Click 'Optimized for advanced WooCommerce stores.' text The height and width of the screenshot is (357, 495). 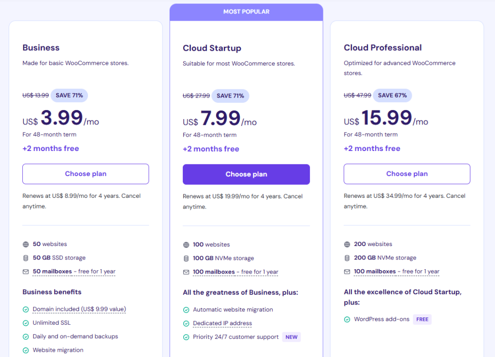click(400, 68)
